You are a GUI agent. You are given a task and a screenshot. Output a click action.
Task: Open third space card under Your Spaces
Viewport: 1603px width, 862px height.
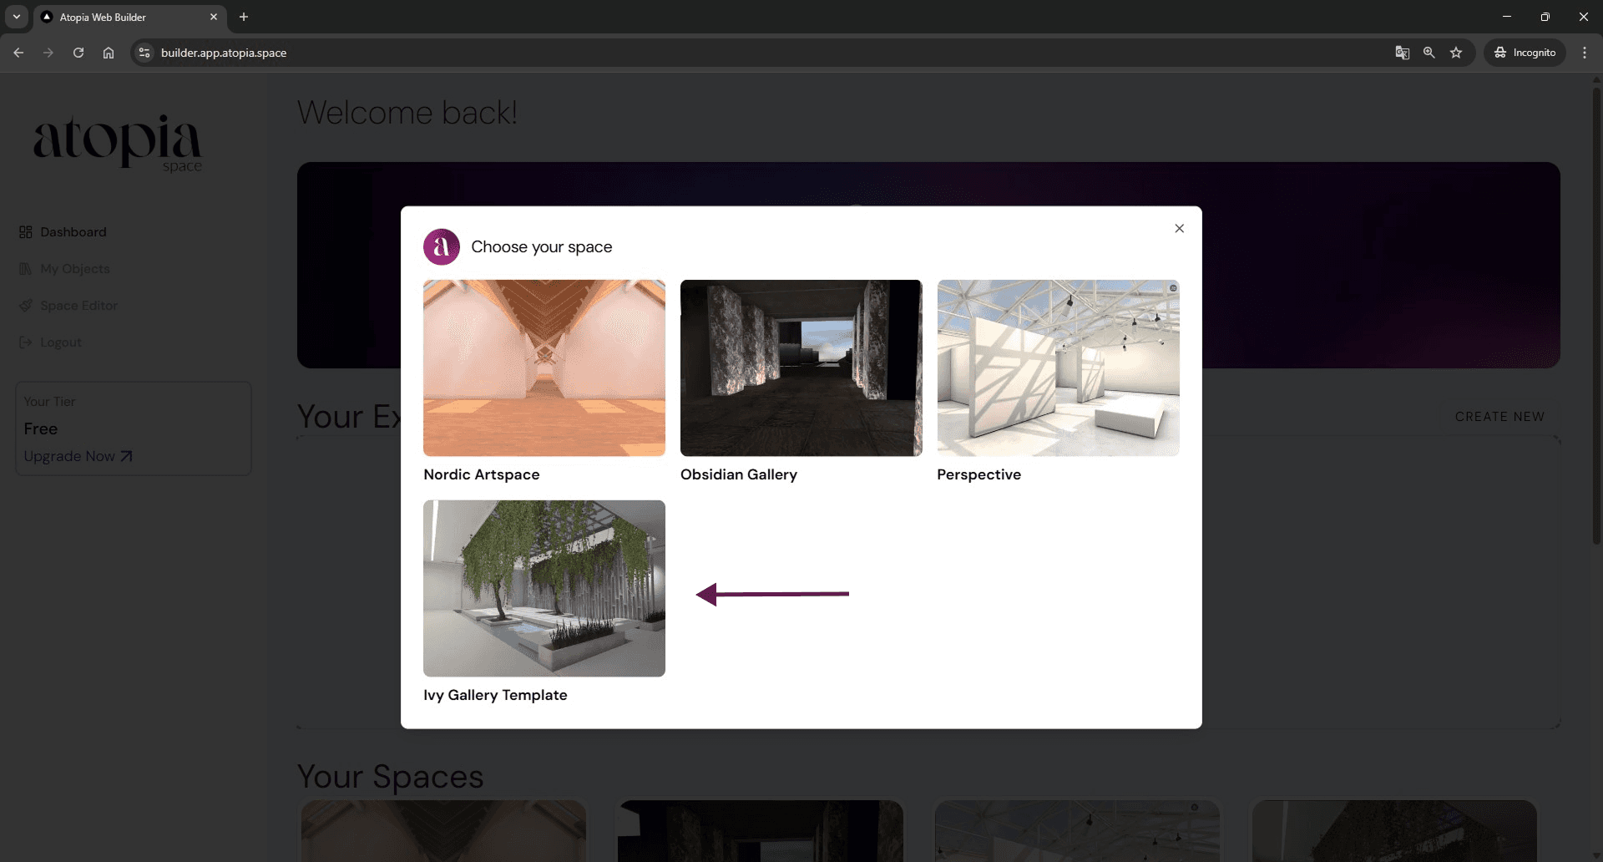(1077, 831)
